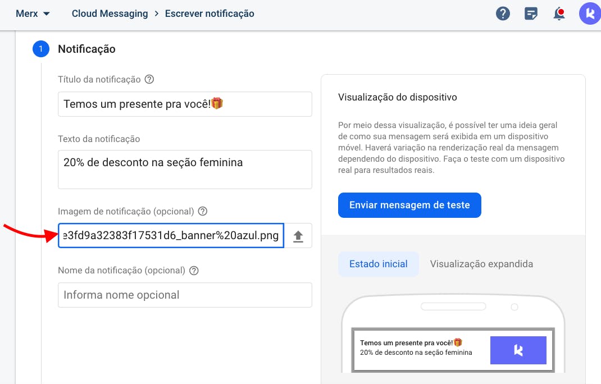The image size is (601, 384).
Task: Open the help icon in the top bar
Action: tap(503, 13)
